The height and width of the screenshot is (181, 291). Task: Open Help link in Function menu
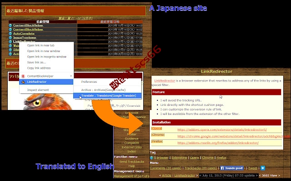click(131, 166)
